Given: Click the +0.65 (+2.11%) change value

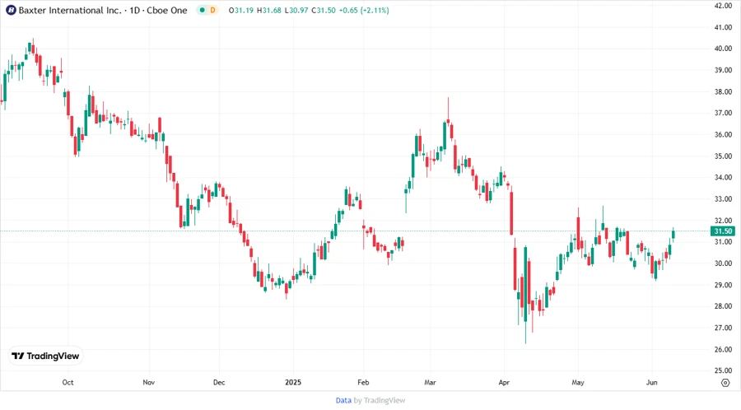Looking at the screenshot, I should click(364, 10).
